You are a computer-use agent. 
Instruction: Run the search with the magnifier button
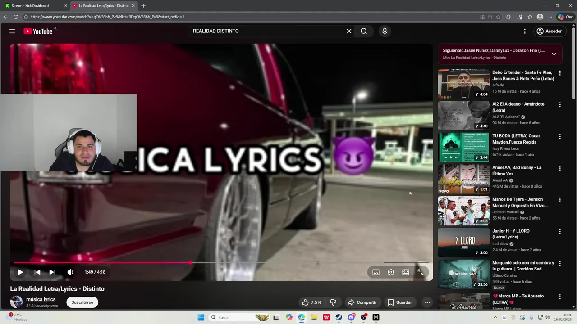tap(364, 31)
